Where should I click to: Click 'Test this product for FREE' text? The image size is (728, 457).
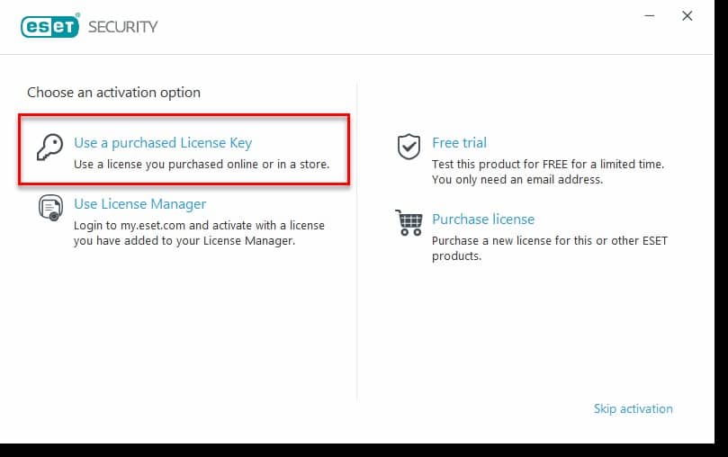click(x=547, y=164)
